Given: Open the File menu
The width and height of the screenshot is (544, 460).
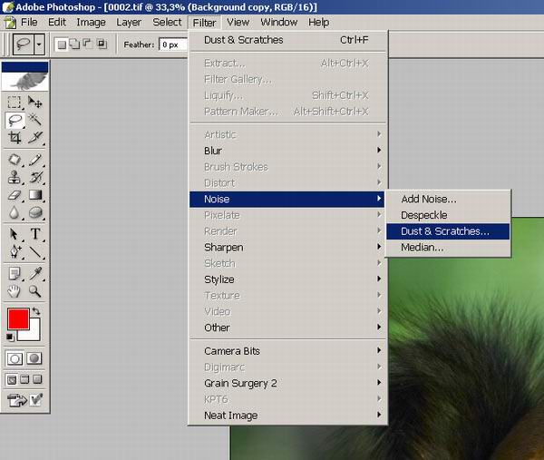Looking at the screenshot, I should pyautogui.click(x=29, y=22).
